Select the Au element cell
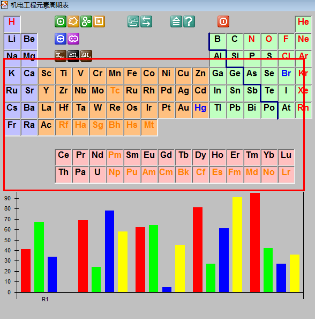Viewport: 315px width, 319px height. pos(183,110)
